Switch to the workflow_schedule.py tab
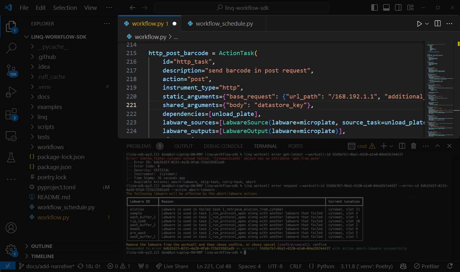The image size is (460, 272). [223, 23]
